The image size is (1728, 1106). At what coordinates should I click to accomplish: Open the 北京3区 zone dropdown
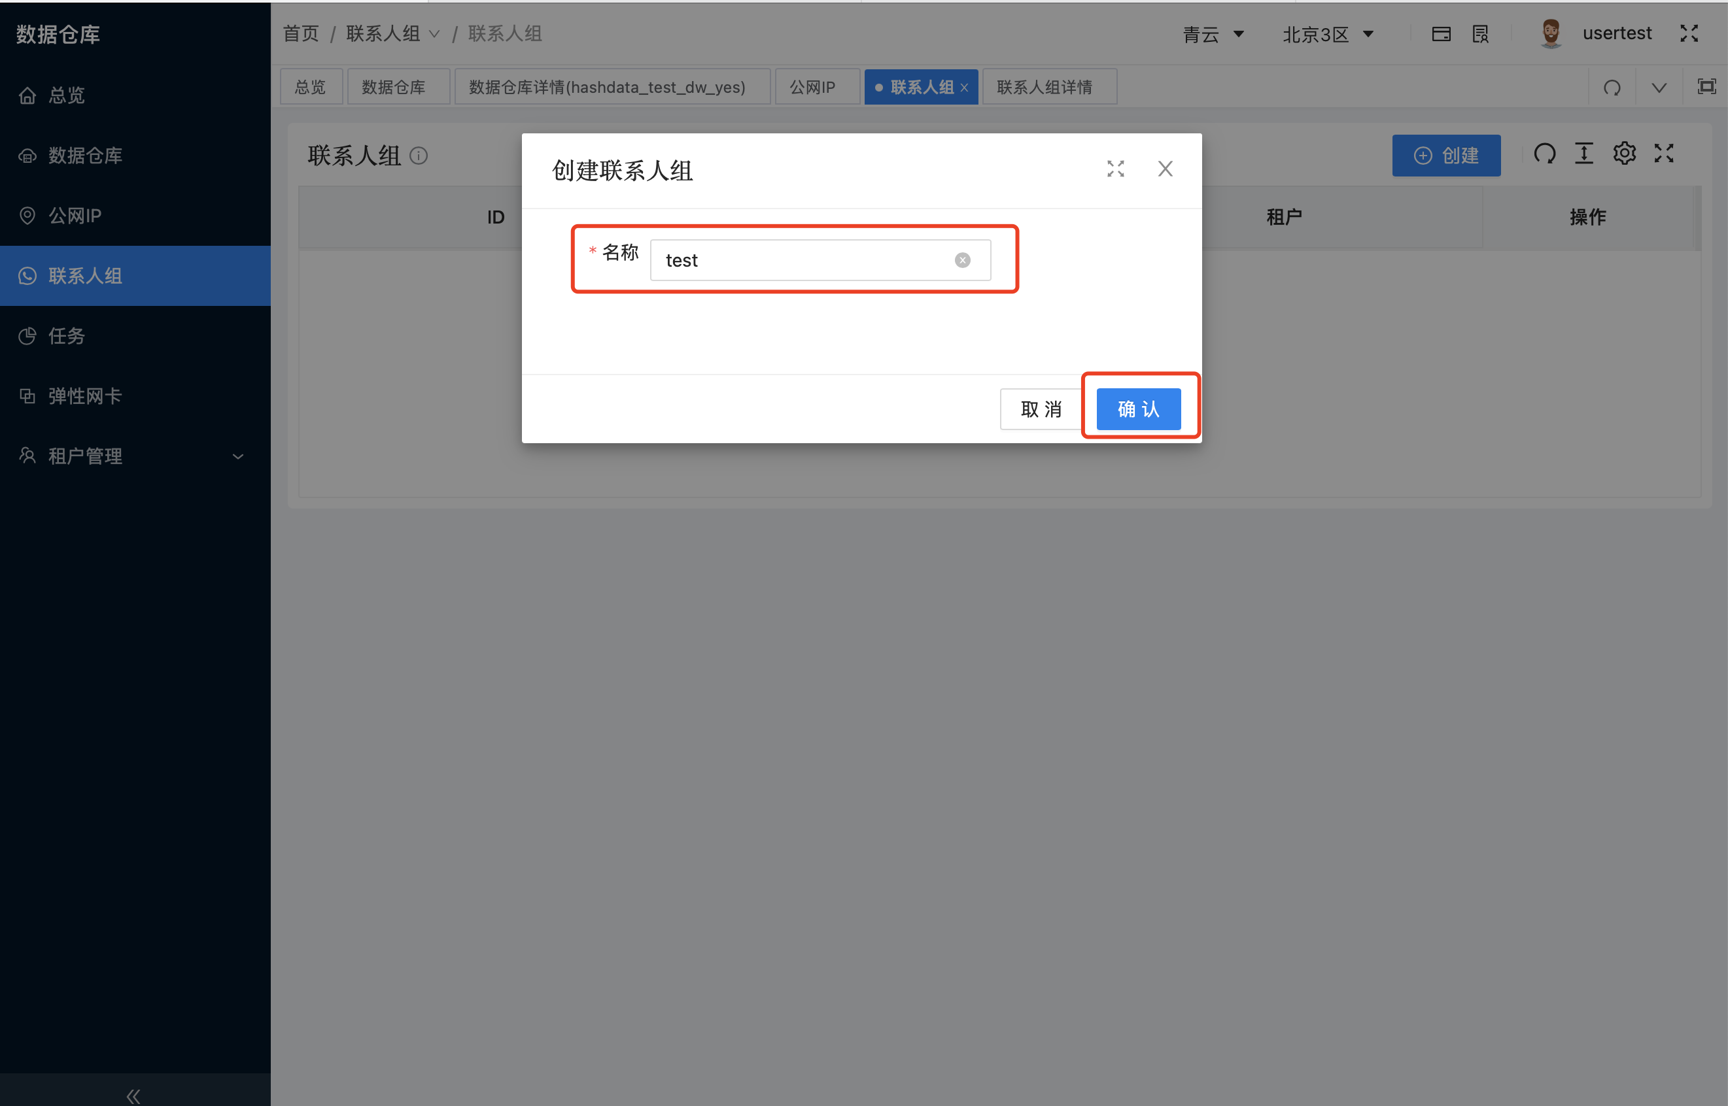point(1328,34)
